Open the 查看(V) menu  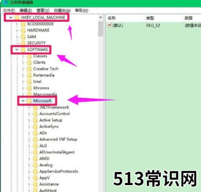43,10
